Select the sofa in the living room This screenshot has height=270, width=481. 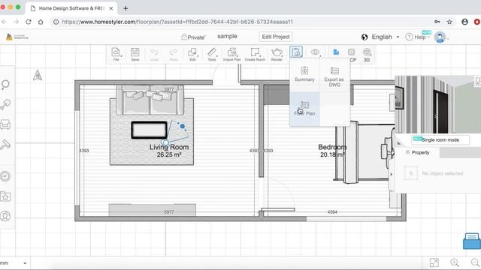pyautogui.click(x=150, y=100)
